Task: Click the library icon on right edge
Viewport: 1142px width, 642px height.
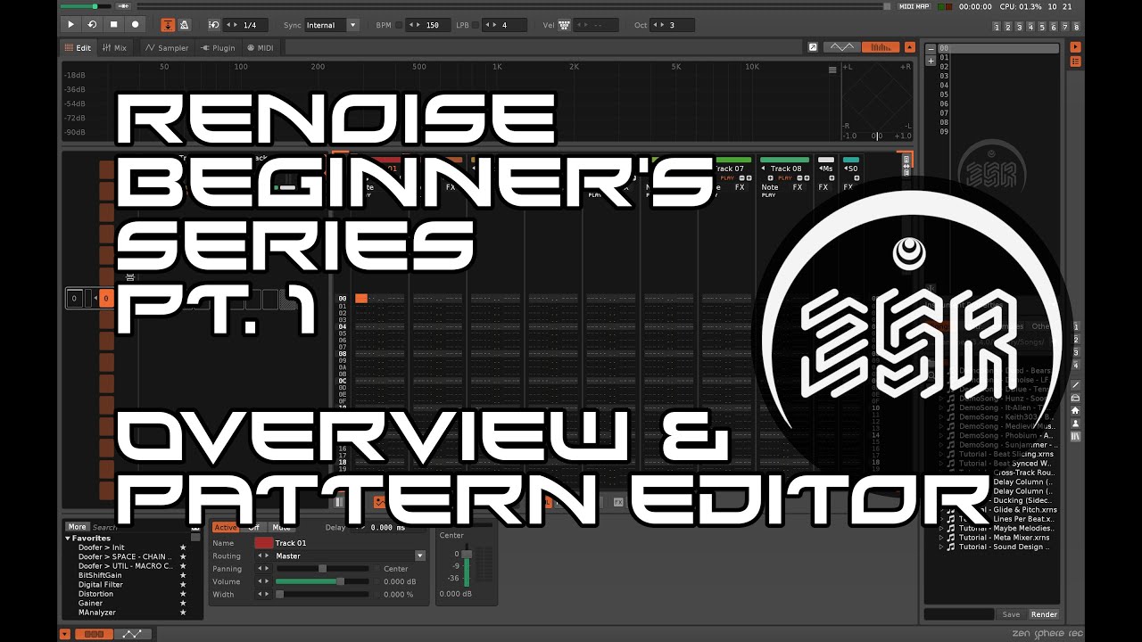Action: pyautogui.click(x=1075, y=437)
